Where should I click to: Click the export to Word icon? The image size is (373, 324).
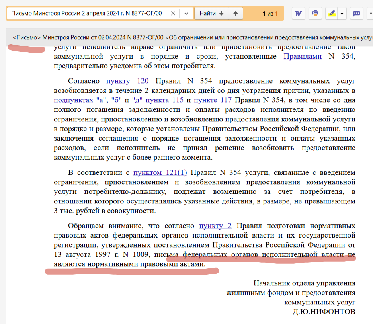pyautogui.click(x=298, y=13)
